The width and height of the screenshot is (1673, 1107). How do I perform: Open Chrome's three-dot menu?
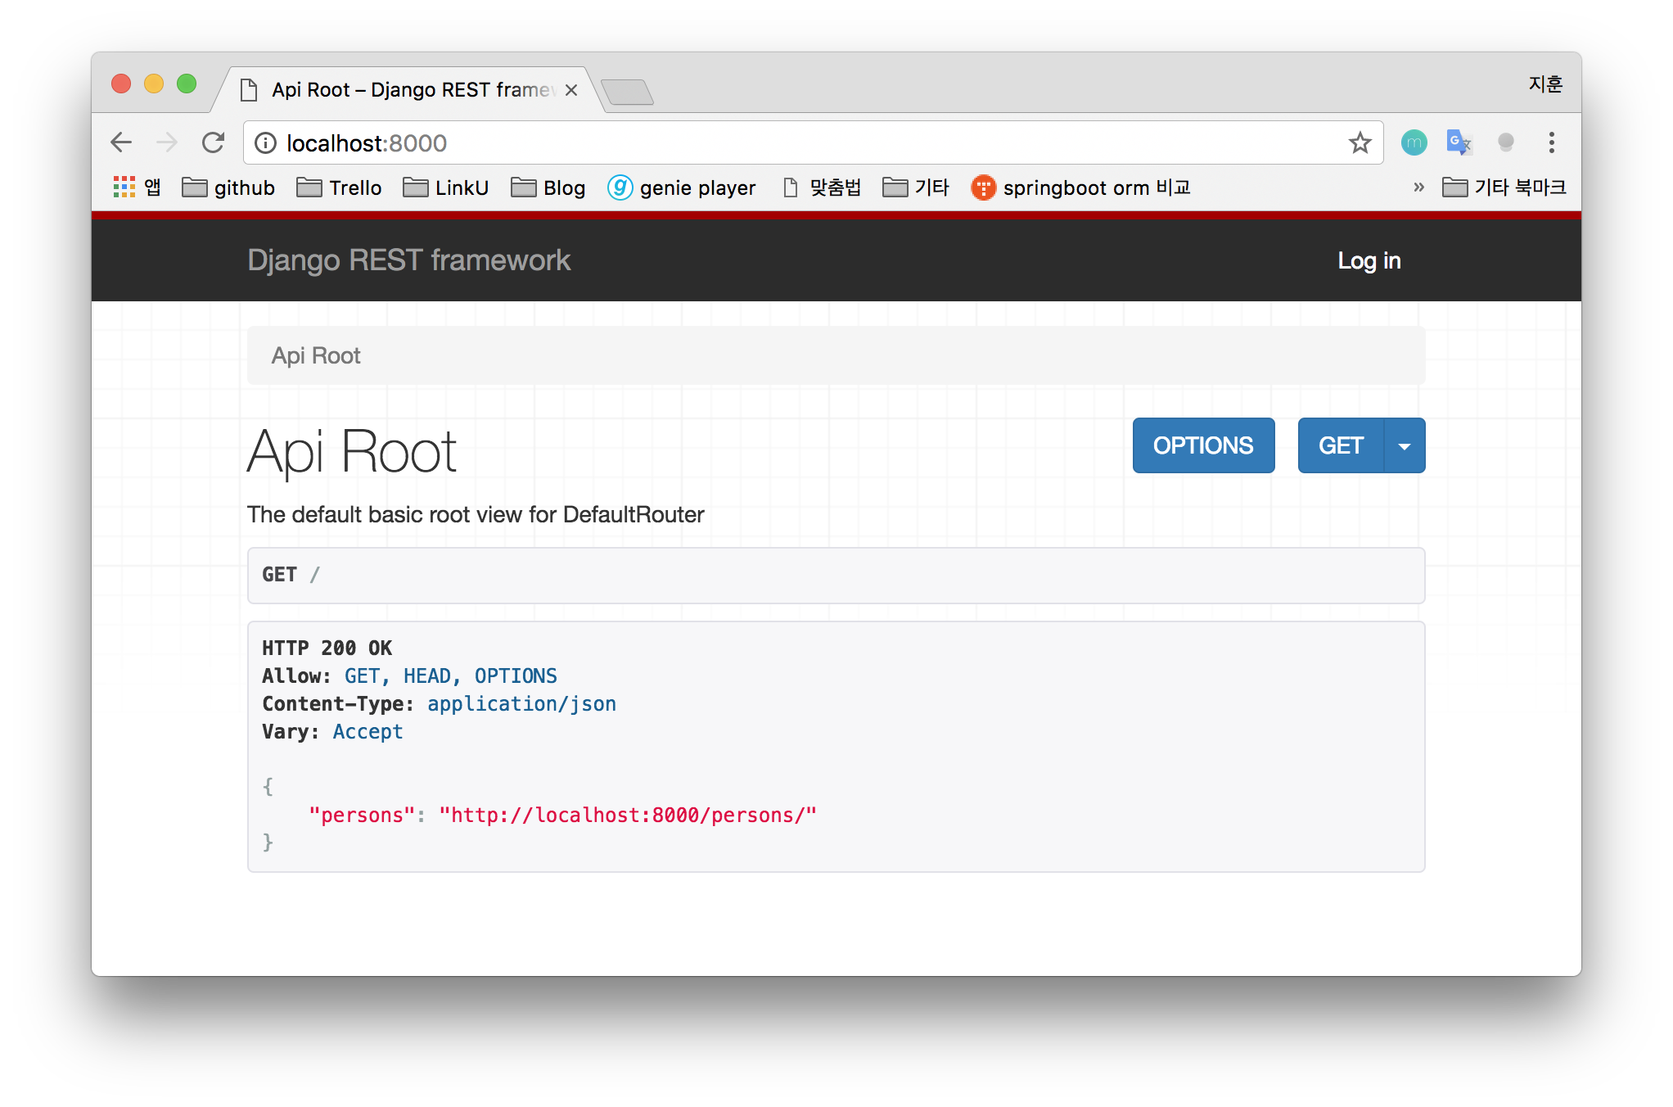tap(1551, 142)
